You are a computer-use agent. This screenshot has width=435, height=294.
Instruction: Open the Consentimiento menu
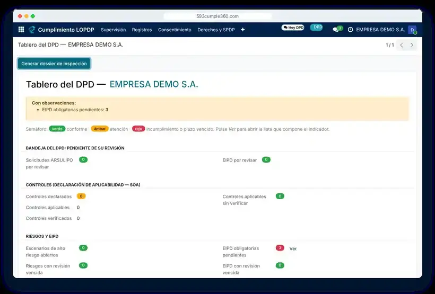[175, 30]
